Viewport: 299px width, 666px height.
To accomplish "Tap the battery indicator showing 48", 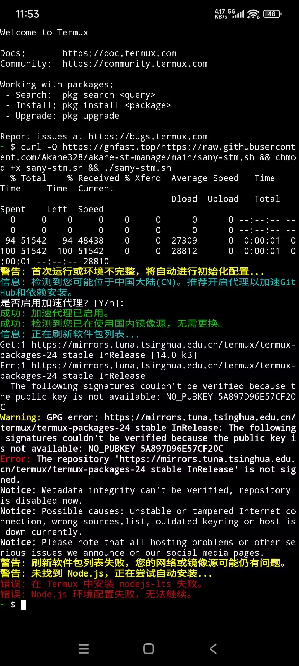I will click(272, 14).
